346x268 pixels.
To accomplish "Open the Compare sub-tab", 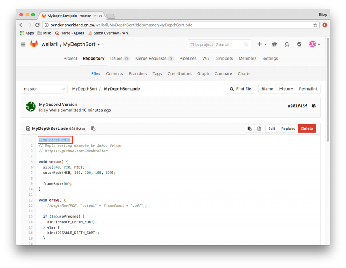I will click(223, 74).
